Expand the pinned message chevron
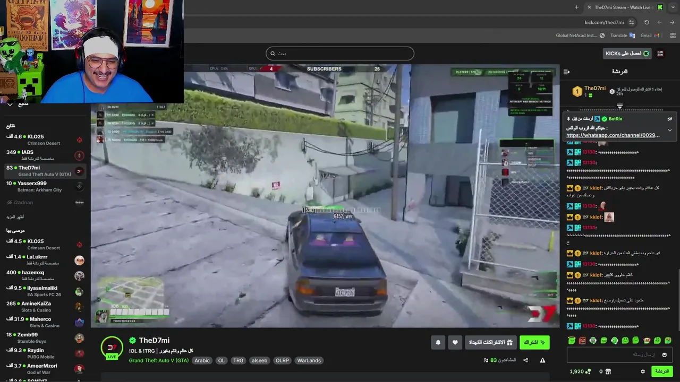The width and height of the screenshot is (680, 382). tap(669, 130)
